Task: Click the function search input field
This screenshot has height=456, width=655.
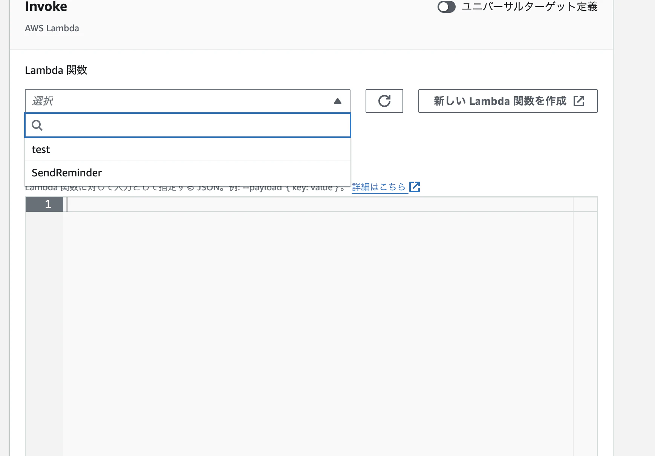Action: point(188,125)
